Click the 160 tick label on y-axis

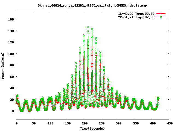11,19
